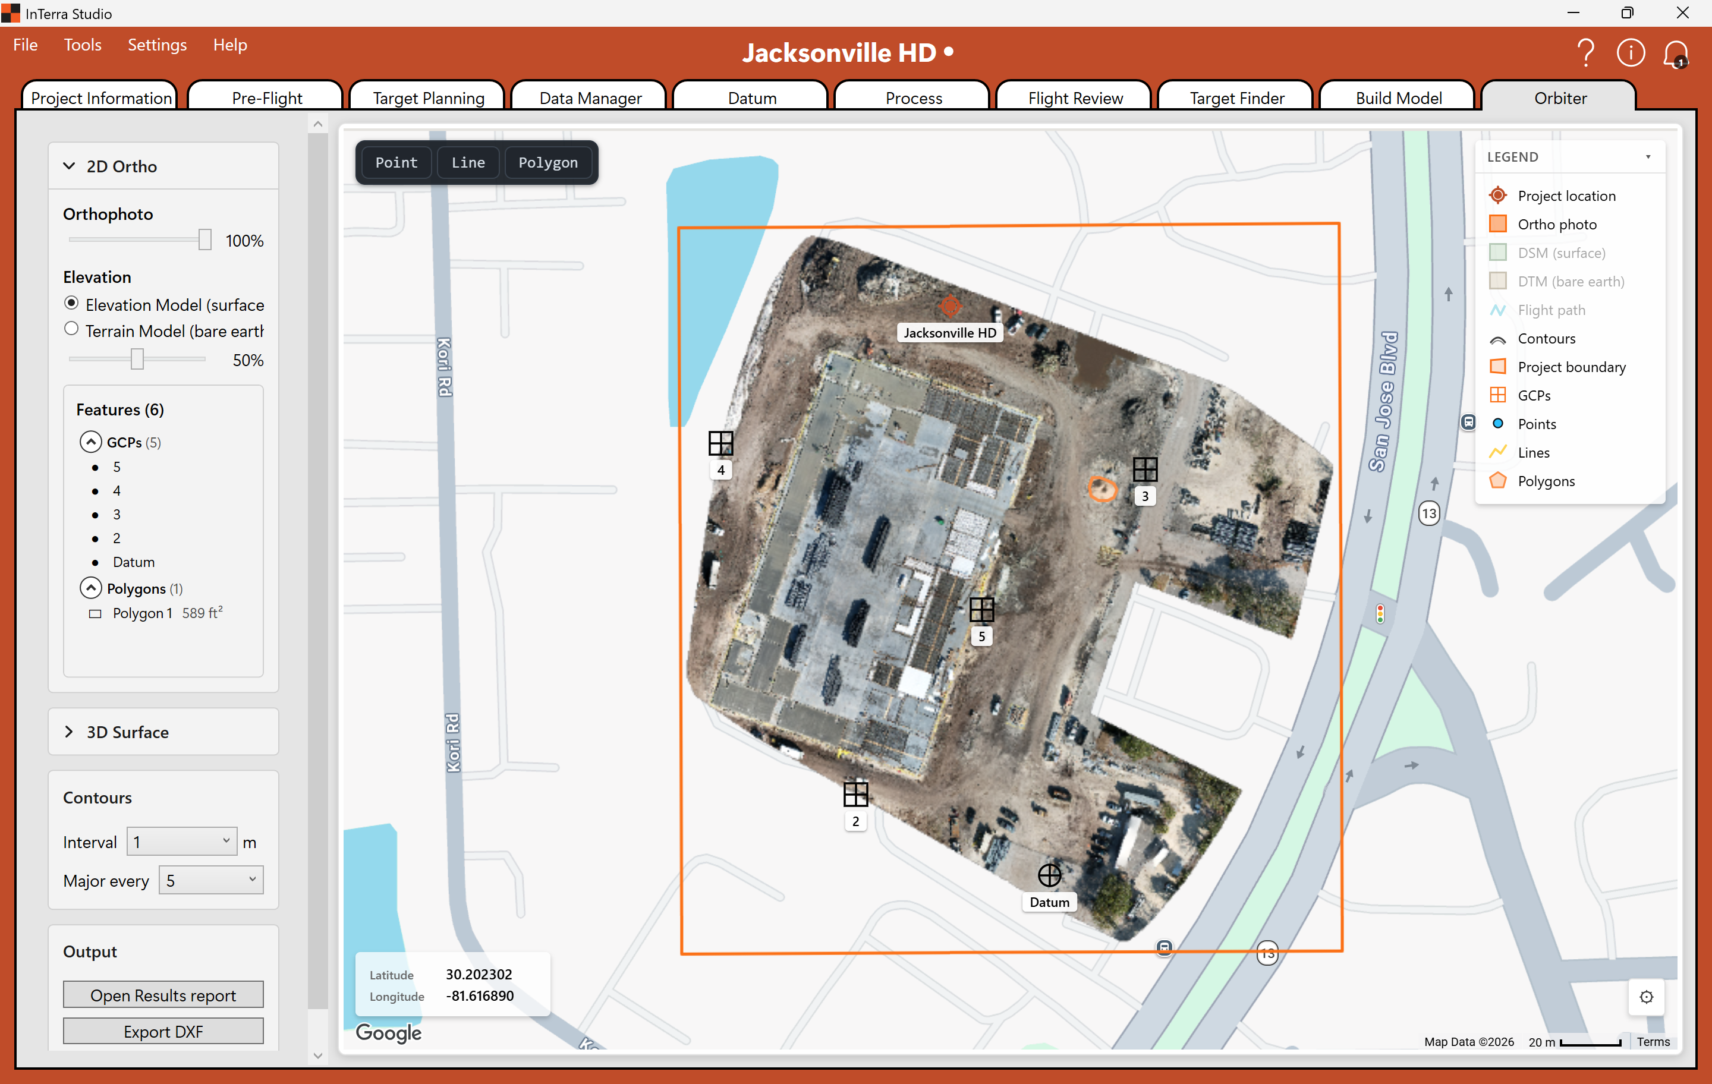Open the map Terms link

(1653, 1042)
